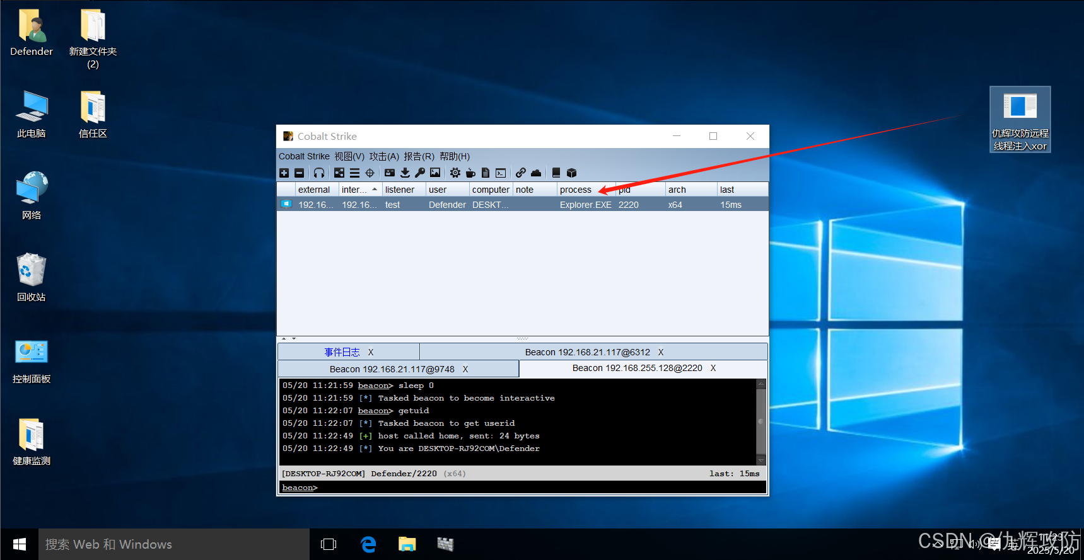Screen dimensions: 1084x560
Task: Click the 搜索 Web 和 Windows search box
Action: (x=174, y=544)
